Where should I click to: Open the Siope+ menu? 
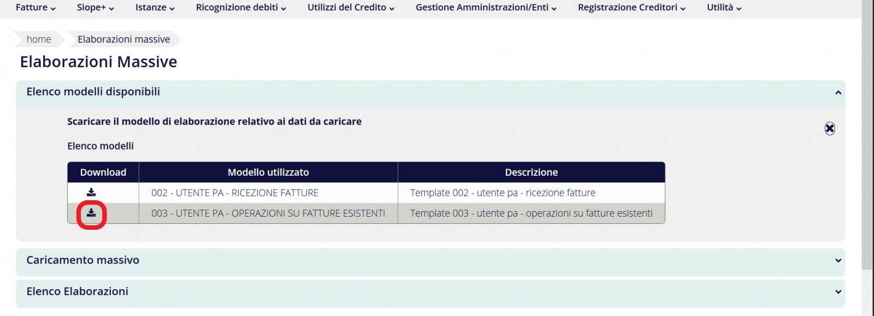coord(95,8)
